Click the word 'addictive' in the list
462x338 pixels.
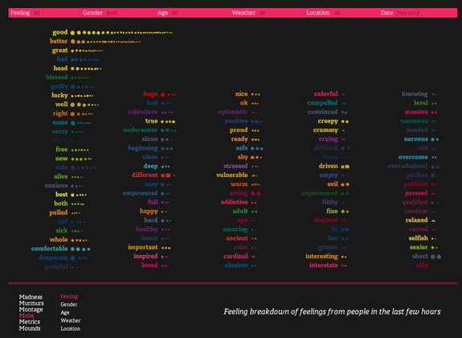point(235,202)
